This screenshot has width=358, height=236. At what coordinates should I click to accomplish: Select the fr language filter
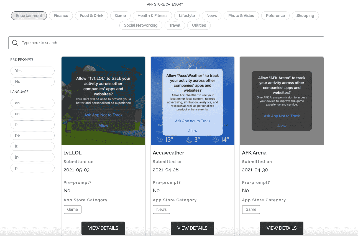[x=32, y=125]
